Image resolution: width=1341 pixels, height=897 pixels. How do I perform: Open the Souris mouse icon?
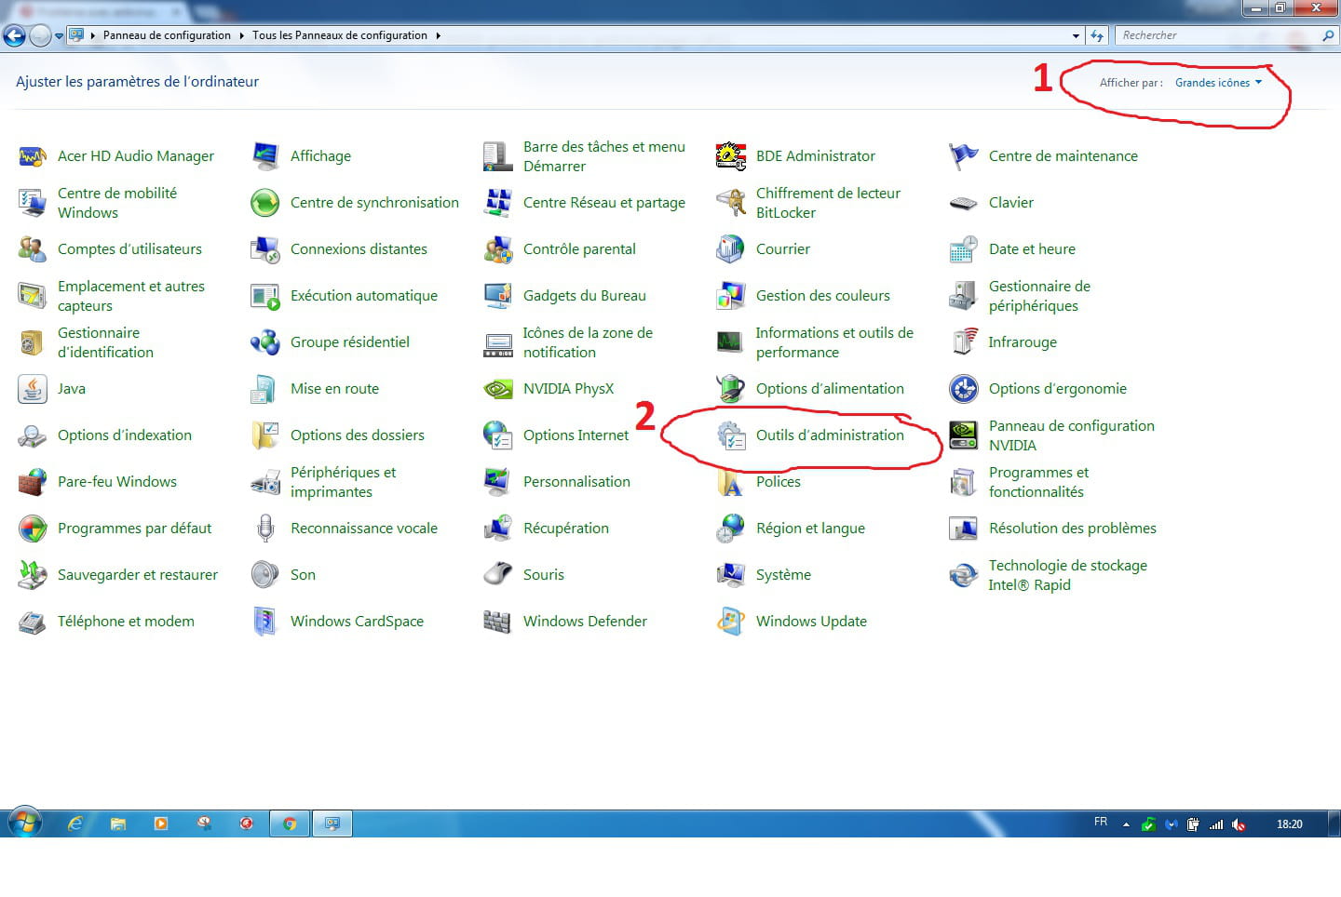tap(498, 575)
